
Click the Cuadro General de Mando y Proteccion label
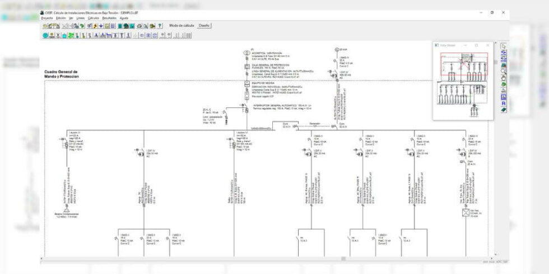pyautogui.click(x=62, y=74)
